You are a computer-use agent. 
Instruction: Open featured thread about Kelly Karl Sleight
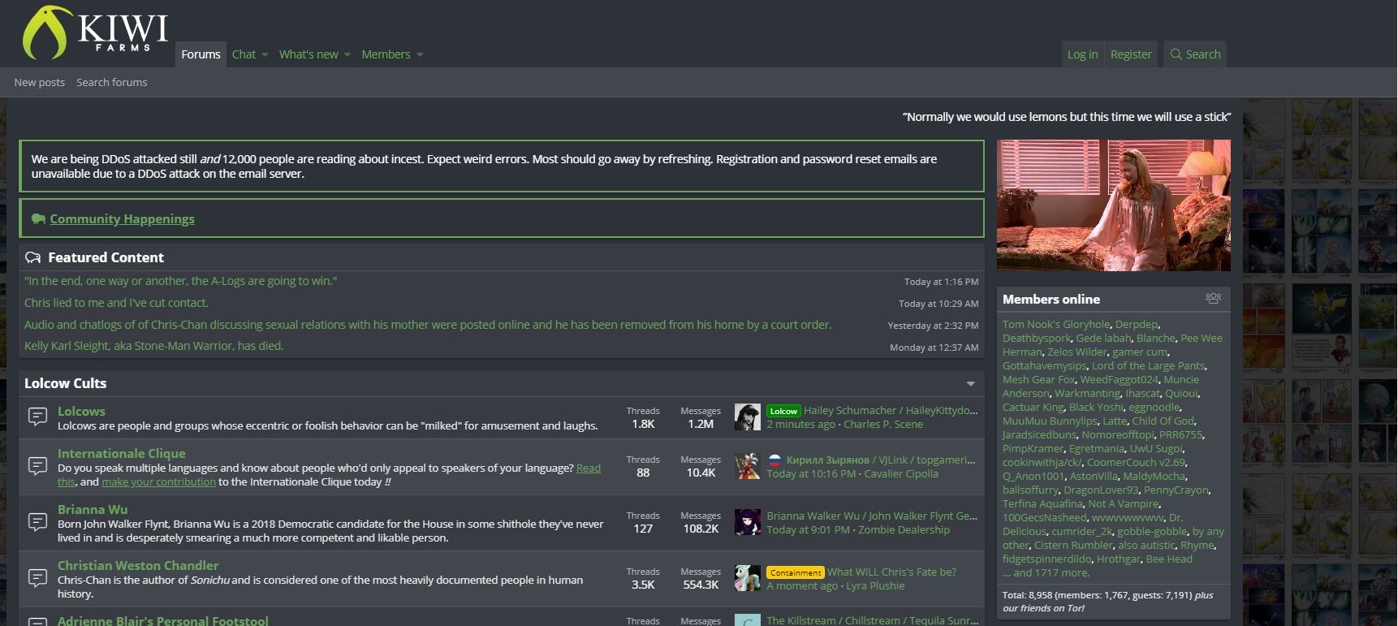click(x=154, y=346)
